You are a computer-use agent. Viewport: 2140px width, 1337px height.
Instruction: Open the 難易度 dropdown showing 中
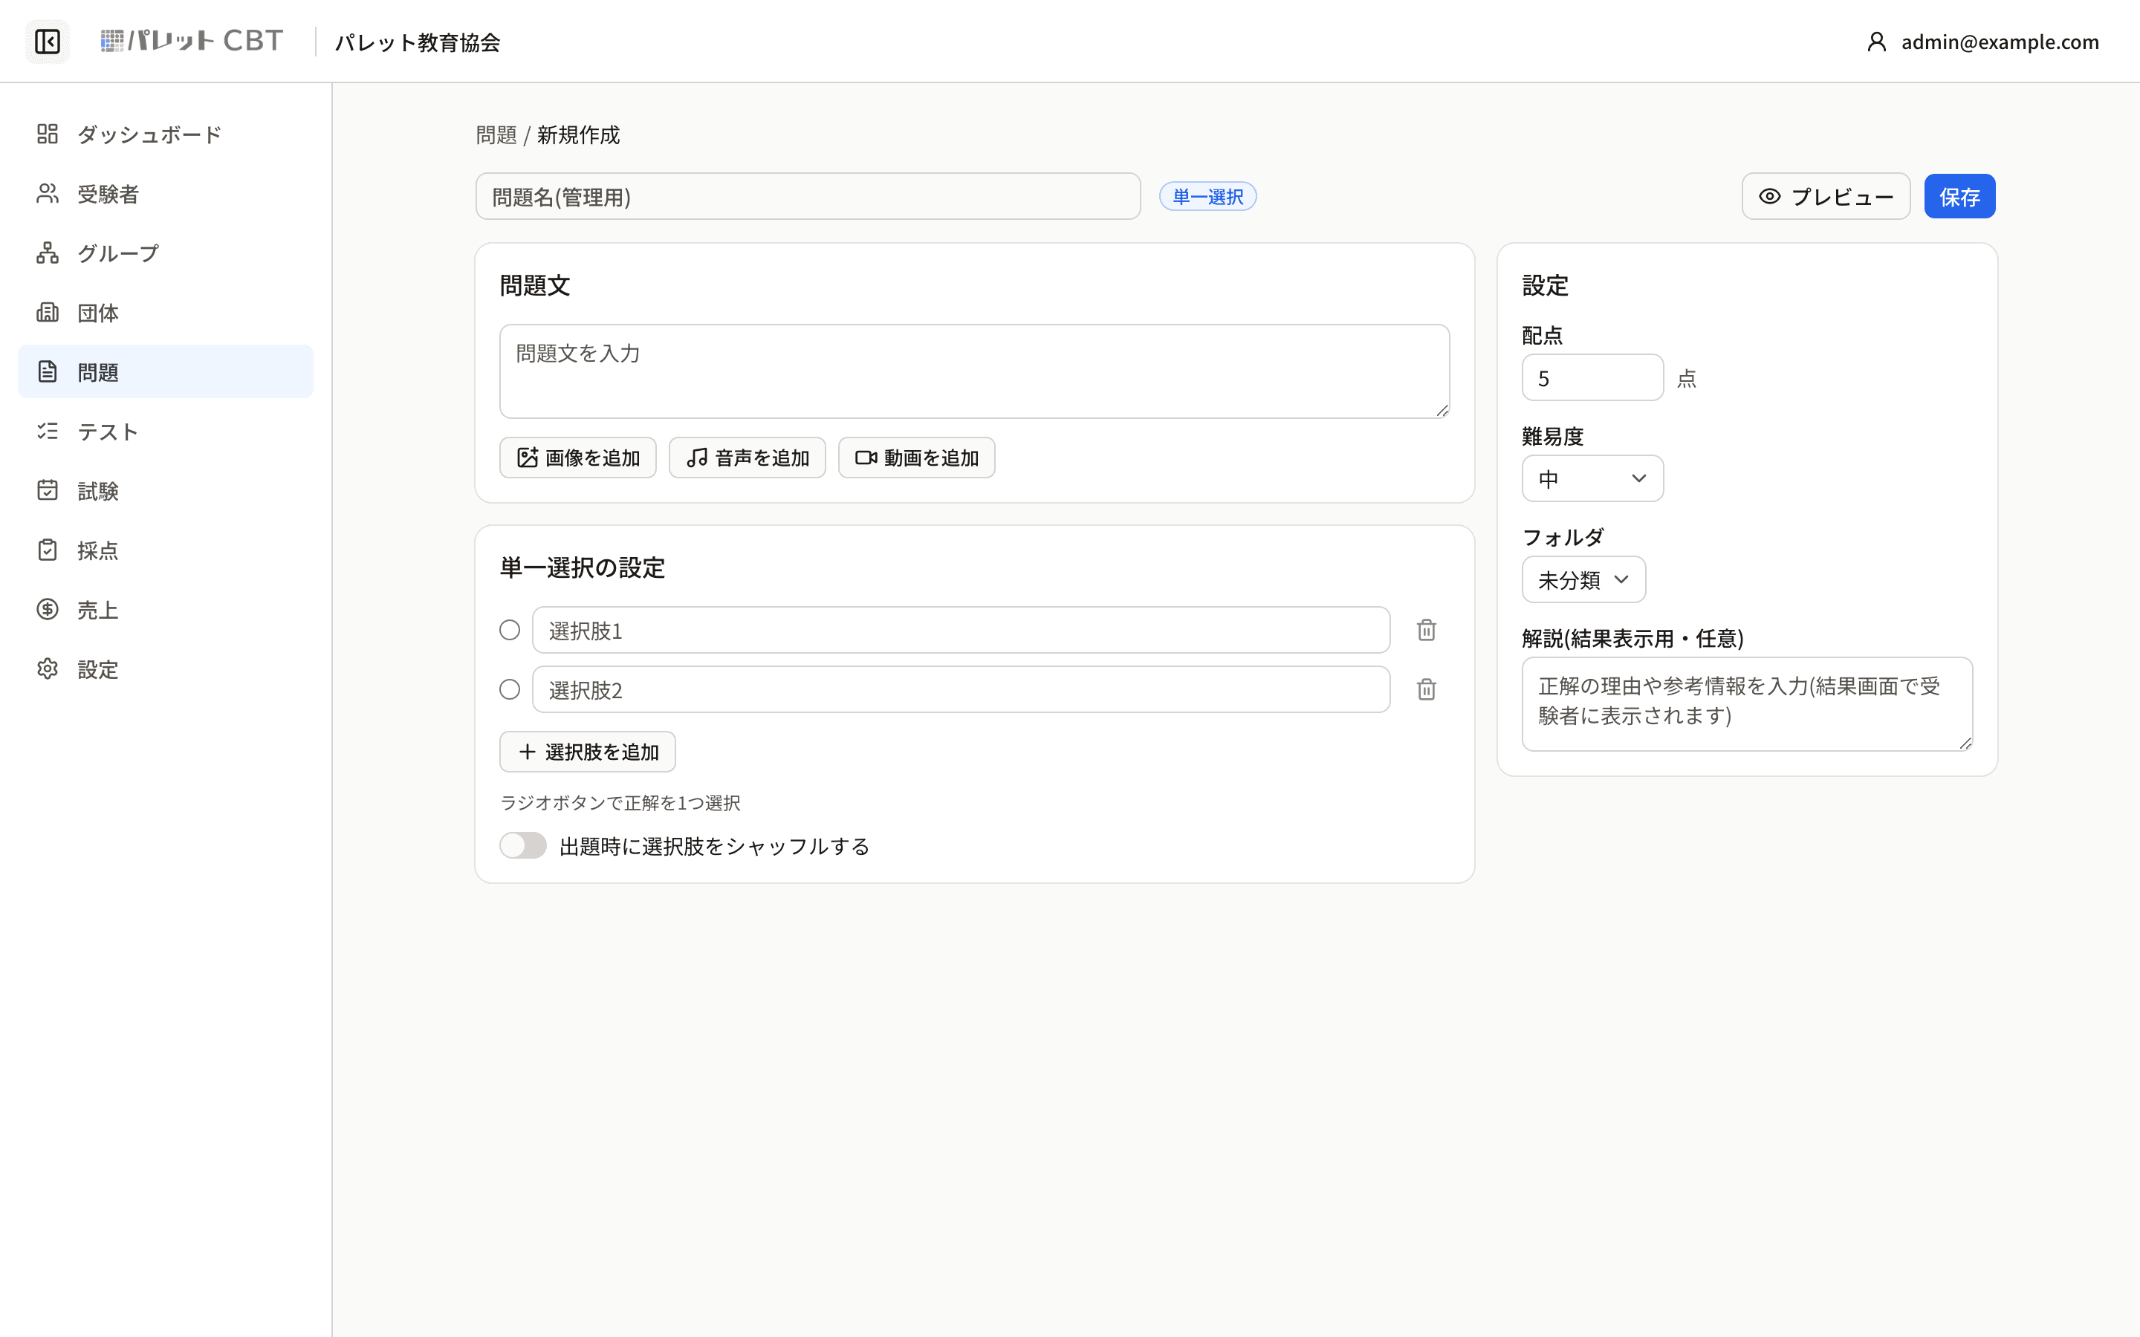(1592, 478)
